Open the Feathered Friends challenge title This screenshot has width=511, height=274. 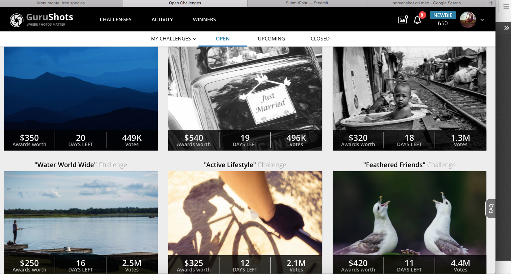tap(394, 165)
